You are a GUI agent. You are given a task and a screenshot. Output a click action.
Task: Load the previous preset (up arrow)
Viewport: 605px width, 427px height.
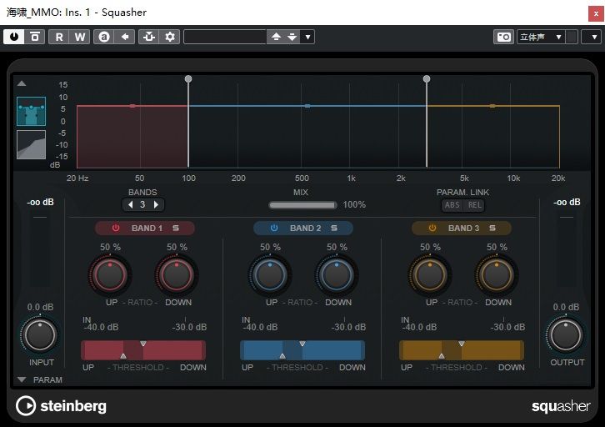276,37
